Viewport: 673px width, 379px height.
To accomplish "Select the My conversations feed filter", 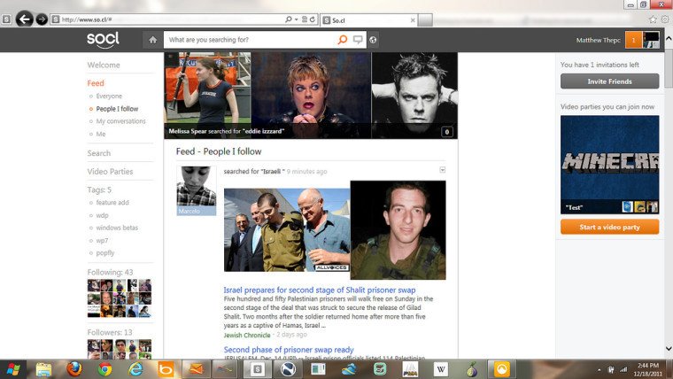I will (x=120, y=121).
